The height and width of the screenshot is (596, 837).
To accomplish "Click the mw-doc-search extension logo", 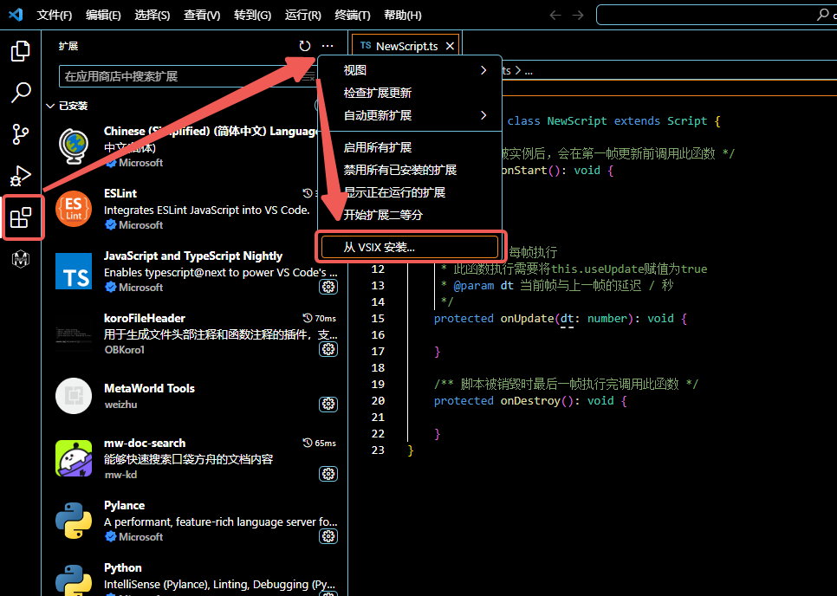I will (74, 458).
